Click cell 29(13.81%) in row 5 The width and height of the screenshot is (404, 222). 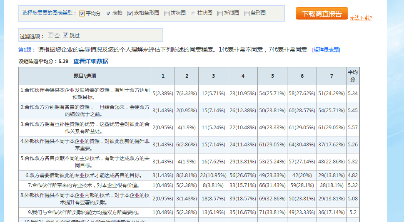(x=243, y=162)
